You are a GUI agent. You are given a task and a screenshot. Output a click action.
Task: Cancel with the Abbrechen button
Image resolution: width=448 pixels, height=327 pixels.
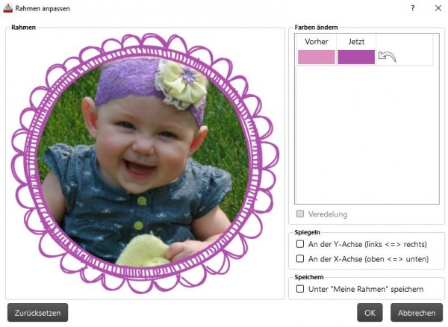click(417, 313)
